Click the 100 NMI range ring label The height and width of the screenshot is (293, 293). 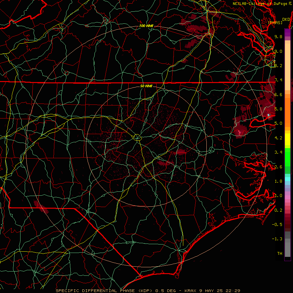point(146,26)
